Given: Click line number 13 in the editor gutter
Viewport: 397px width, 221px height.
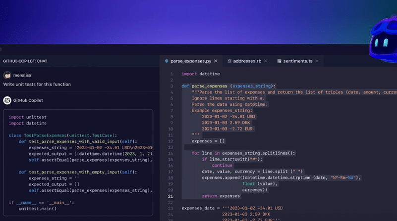Looking at the screenshot, I should click(170, 147).
